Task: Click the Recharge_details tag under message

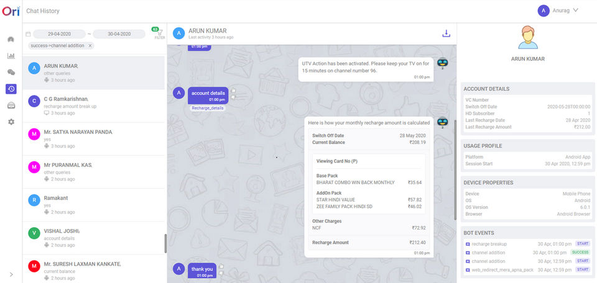Action: click(208, 108)
